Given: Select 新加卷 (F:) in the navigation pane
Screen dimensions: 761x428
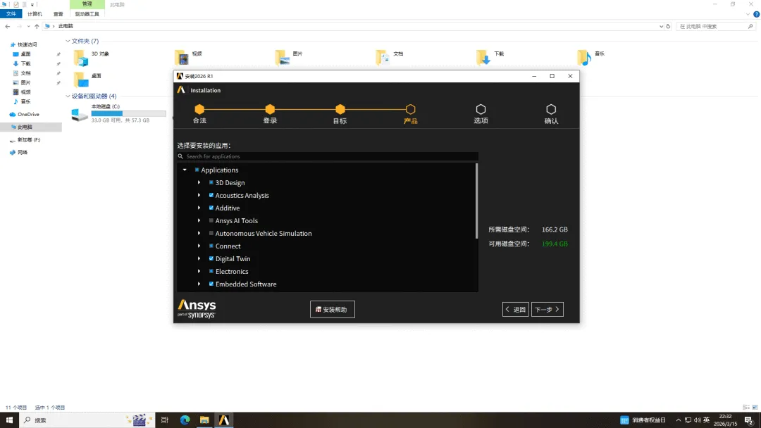Looking at the screenshot, I should tap(29, 139).
